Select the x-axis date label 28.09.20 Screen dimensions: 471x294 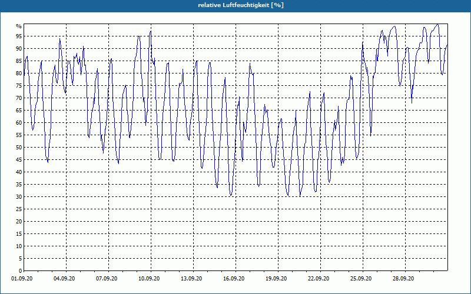pos(403,279)
